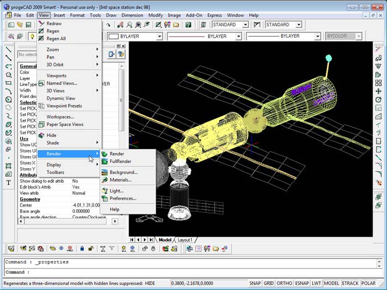Image resolution: width=387 pixels, height=290 pixels.
Task: Open the Materials dialog from the submenu
Action: pos(120,180)
